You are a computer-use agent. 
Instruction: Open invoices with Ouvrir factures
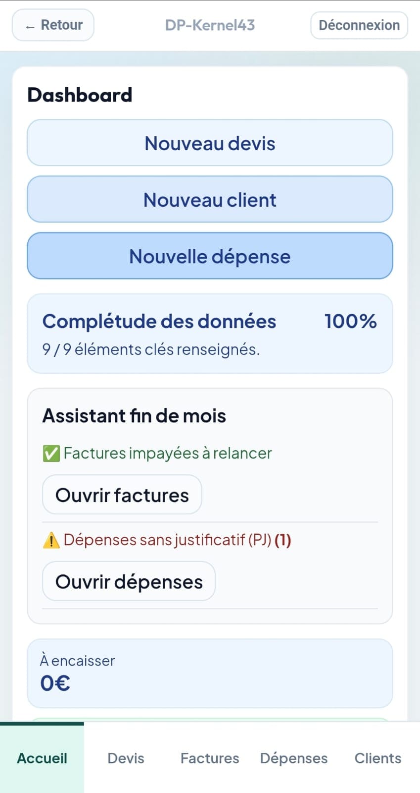coord(122,495)
